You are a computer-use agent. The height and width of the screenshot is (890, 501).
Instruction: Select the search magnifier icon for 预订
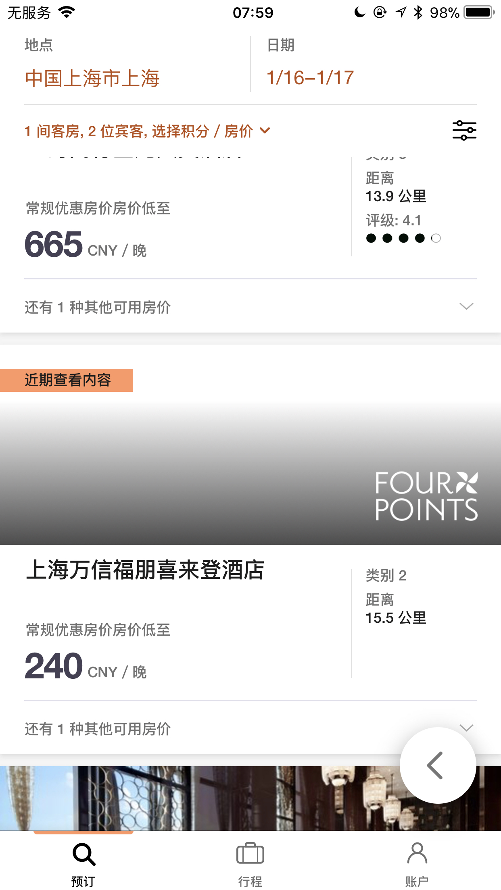tap(83, 854)
